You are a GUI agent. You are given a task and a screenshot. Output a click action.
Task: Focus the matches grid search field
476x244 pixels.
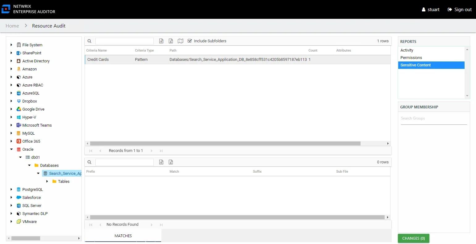pyautogui.click(x=124, y=162)
